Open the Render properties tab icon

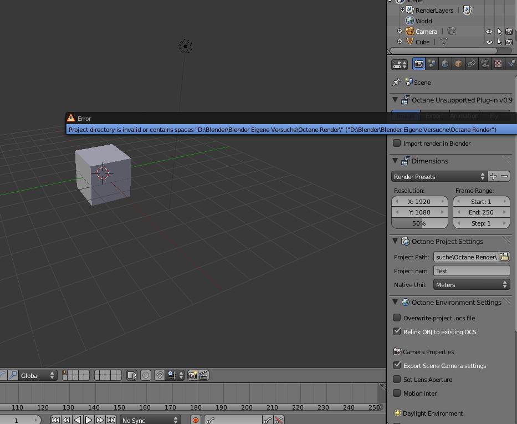pos(419,64)
